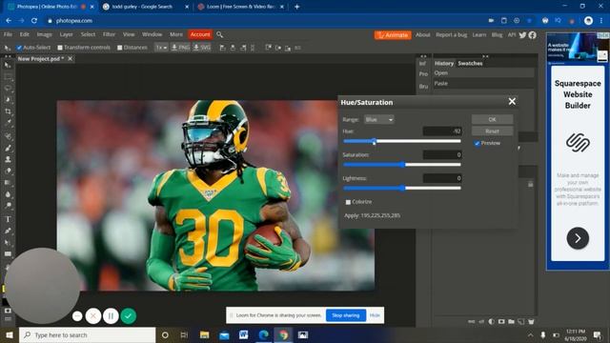Screen dimensions: 610x343
Task: Toggle the Preview checkbox
Action: click(x=477, y=144)
